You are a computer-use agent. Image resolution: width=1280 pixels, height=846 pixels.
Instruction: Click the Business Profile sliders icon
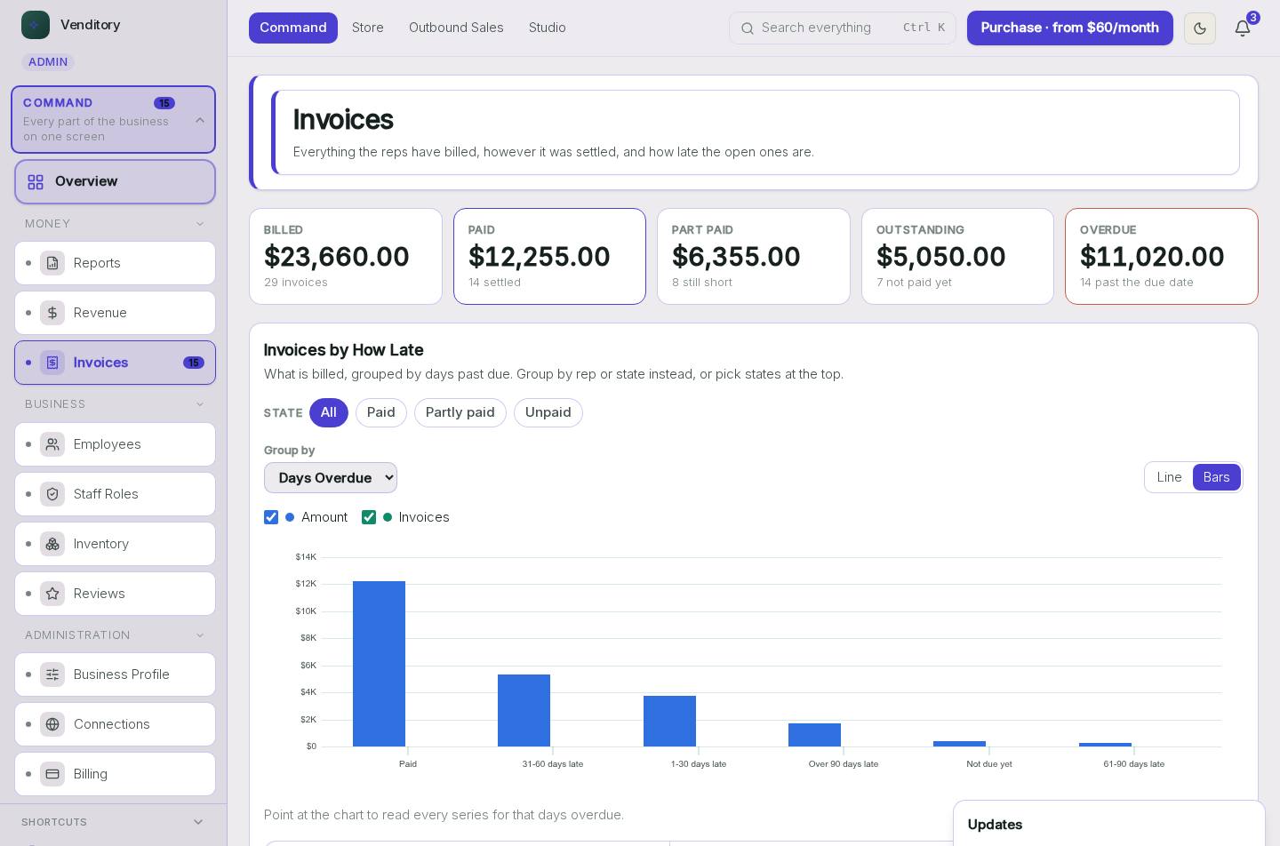point(52,674)
